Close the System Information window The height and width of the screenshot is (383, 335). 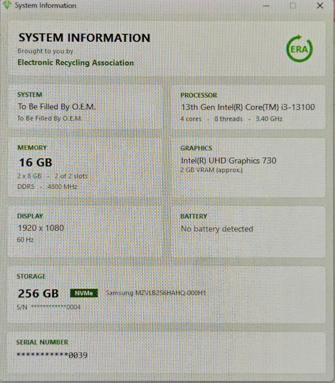320,5
